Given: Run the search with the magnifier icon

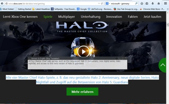Looking at the screenshot, I should point(136,4).
